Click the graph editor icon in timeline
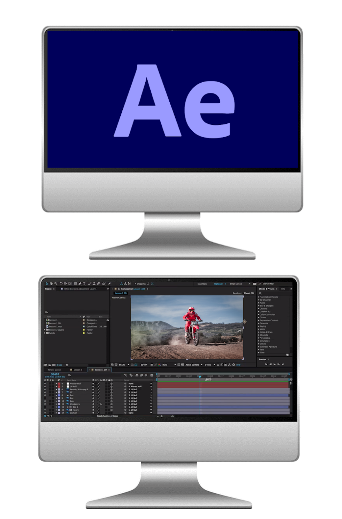The width and height of the screenshot is (342, 519). [152, 375]
